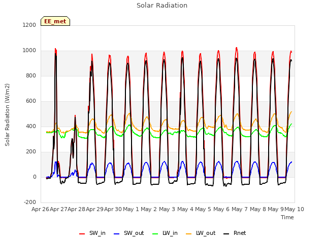Image resolution: width=325 pixels, height=243 pixels.
Task: Click the orange LW_out legend color marker
Action: click(189, 234)
